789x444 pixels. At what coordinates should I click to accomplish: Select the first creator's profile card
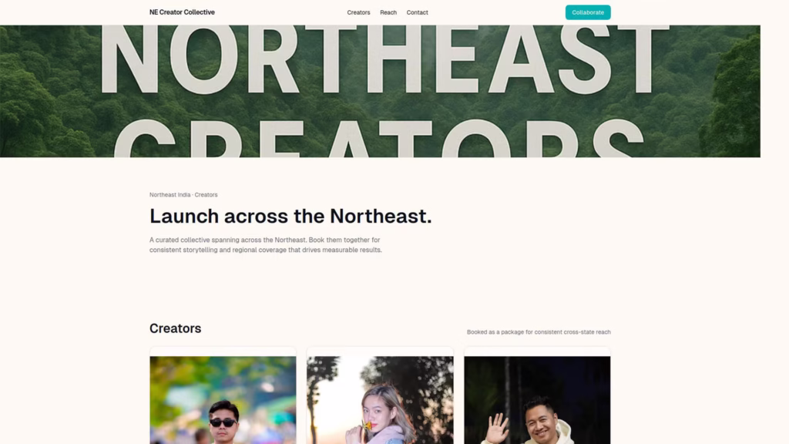[x=223, y=397]
